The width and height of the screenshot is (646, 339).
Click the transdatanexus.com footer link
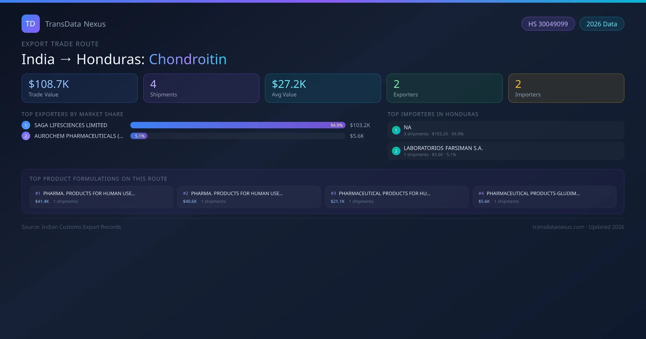pyautogui.click(x=558, y=227)
